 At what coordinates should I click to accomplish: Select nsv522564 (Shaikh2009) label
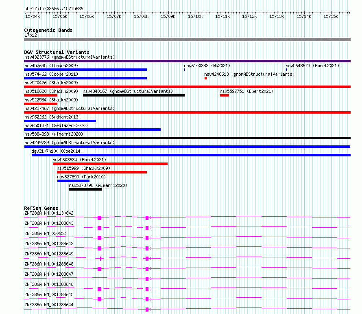[x=51, y=100]
